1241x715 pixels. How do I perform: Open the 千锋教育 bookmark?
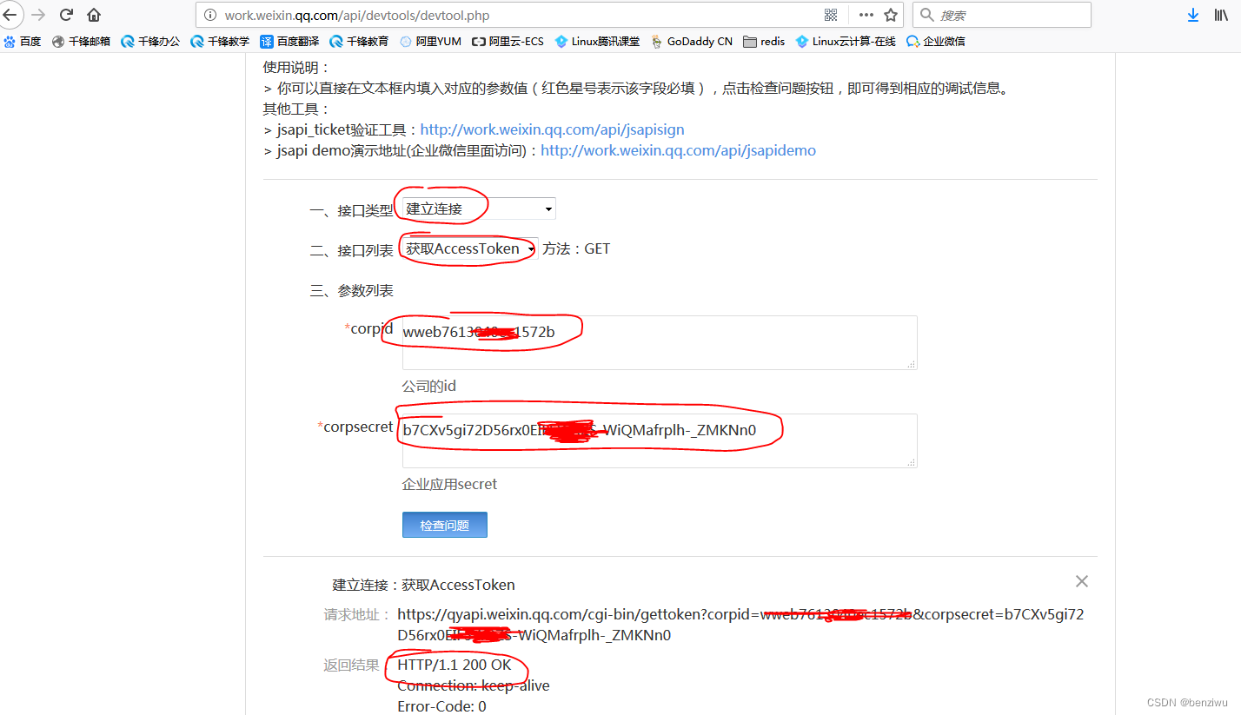pos(359,41)
